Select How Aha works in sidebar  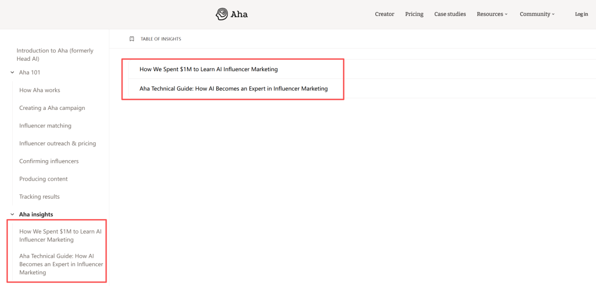click(40, 90)
